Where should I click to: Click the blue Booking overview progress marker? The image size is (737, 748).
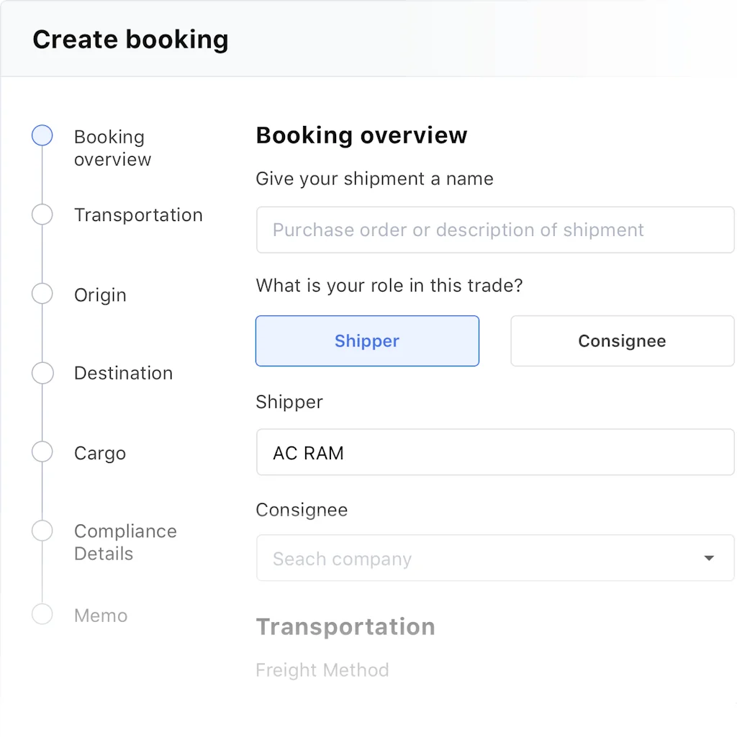point(42,135)
